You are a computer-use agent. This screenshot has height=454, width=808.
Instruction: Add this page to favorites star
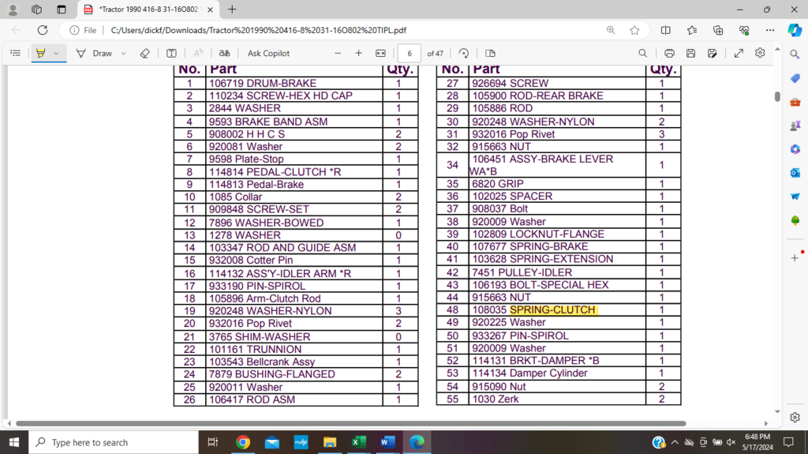[635, 30]
